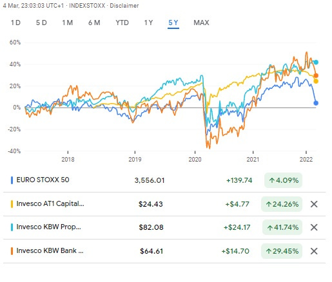This screenshot has width=332, height=282.
Task: Click the dark blue EURO STOXX endpoint dot
Action: 316,103
